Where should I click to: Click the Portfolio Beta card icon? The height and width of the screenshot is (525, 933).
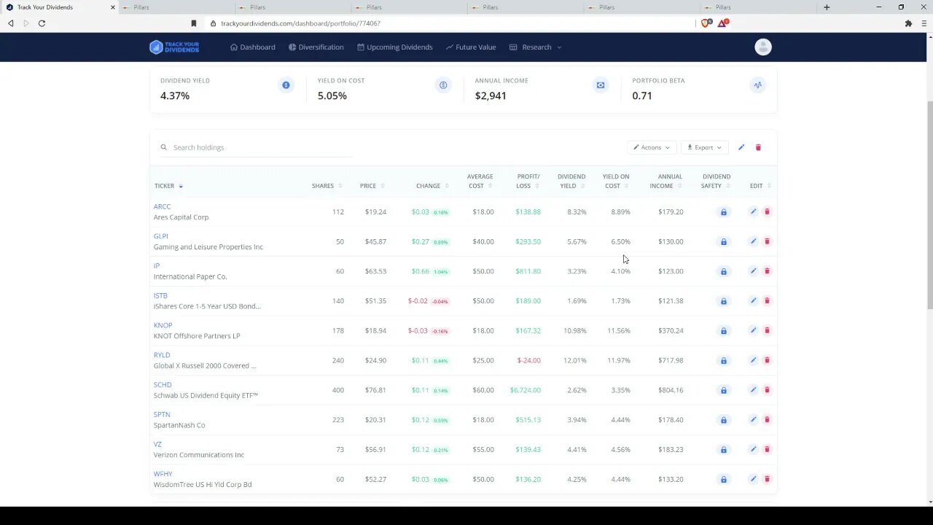[x=758, y=85]
